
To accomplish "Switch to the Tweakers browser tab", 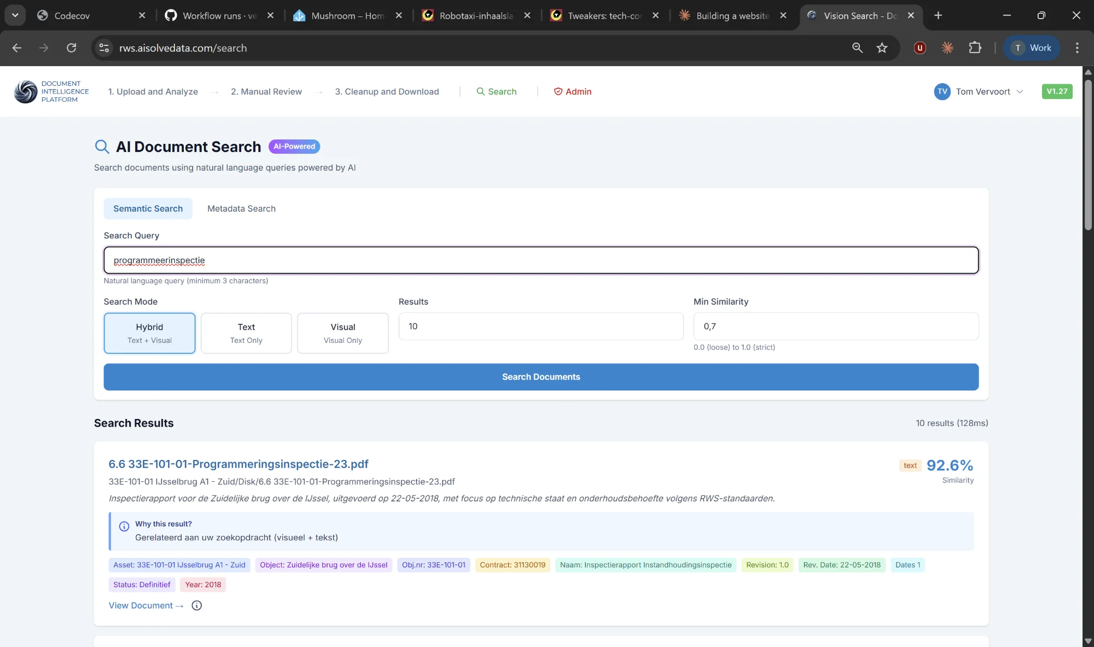I will (602, 15).
